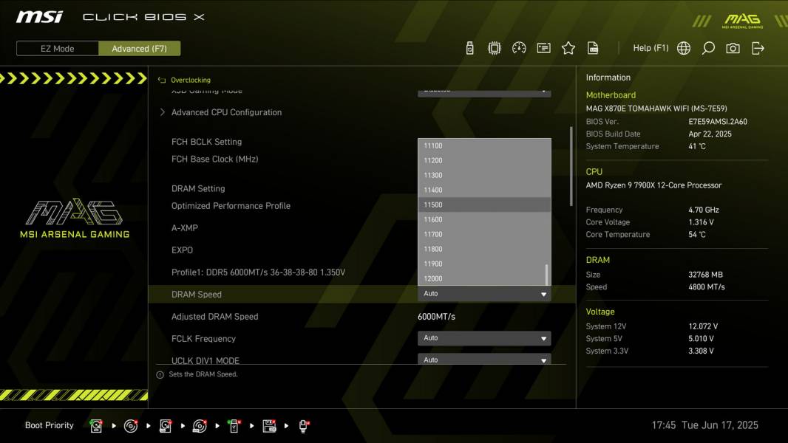
Task: Select the highlighted 11500 speed option
Action: point(484,205)
